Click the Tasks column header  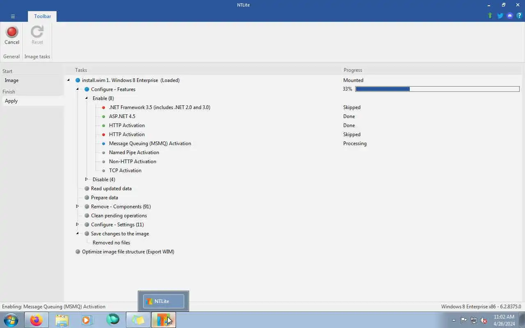tap(81, 70)
